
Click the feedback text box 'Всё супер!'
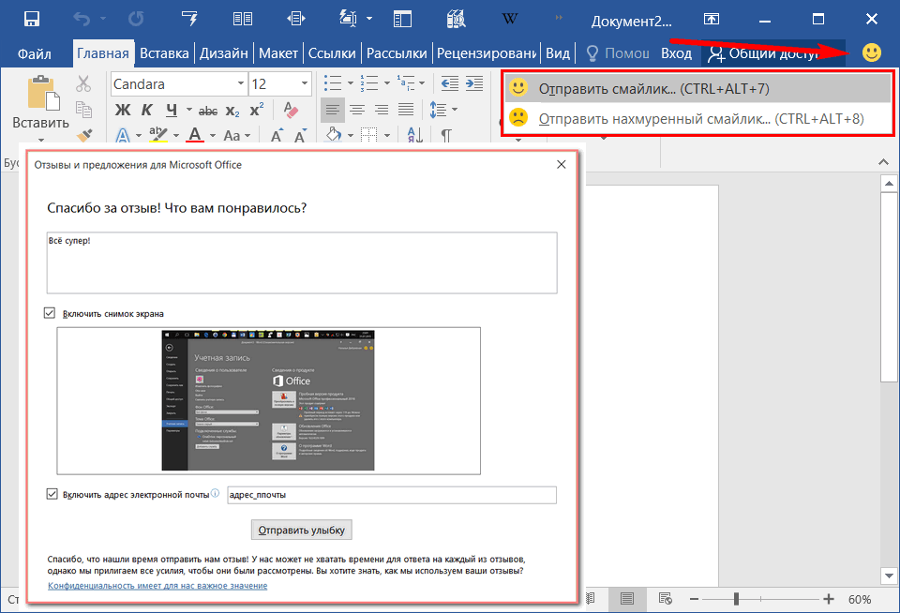coord(302,262)
